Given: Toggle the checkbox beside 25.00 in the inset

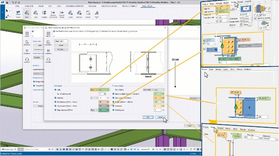Looking at the screenshot, I should coord(259,98).
